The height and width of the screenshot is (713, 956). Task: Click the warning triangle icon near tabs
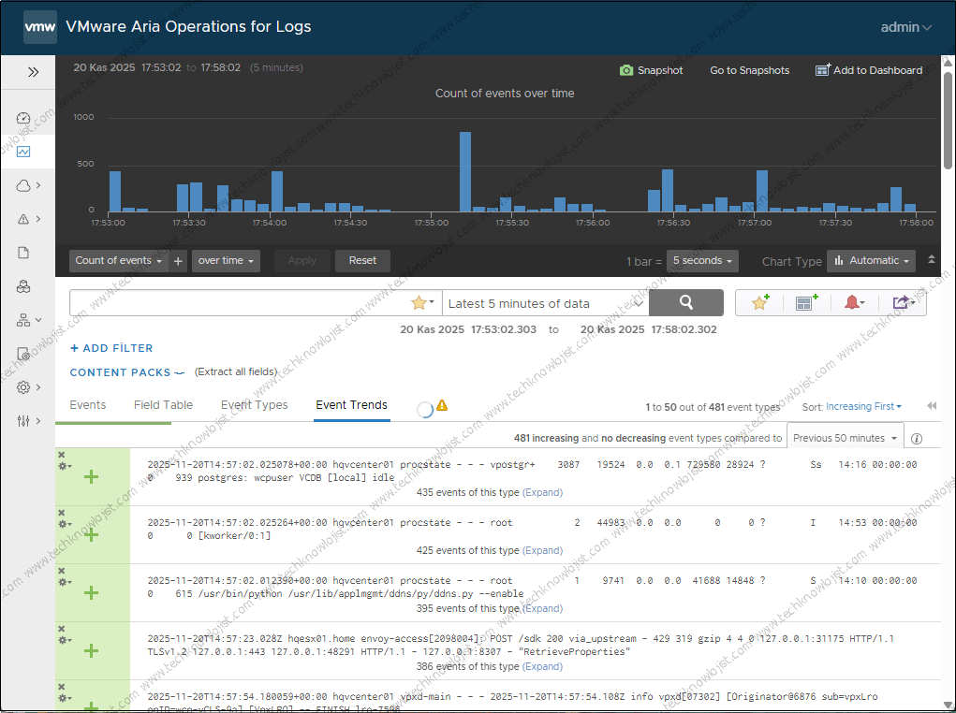(x=442, y=405)
